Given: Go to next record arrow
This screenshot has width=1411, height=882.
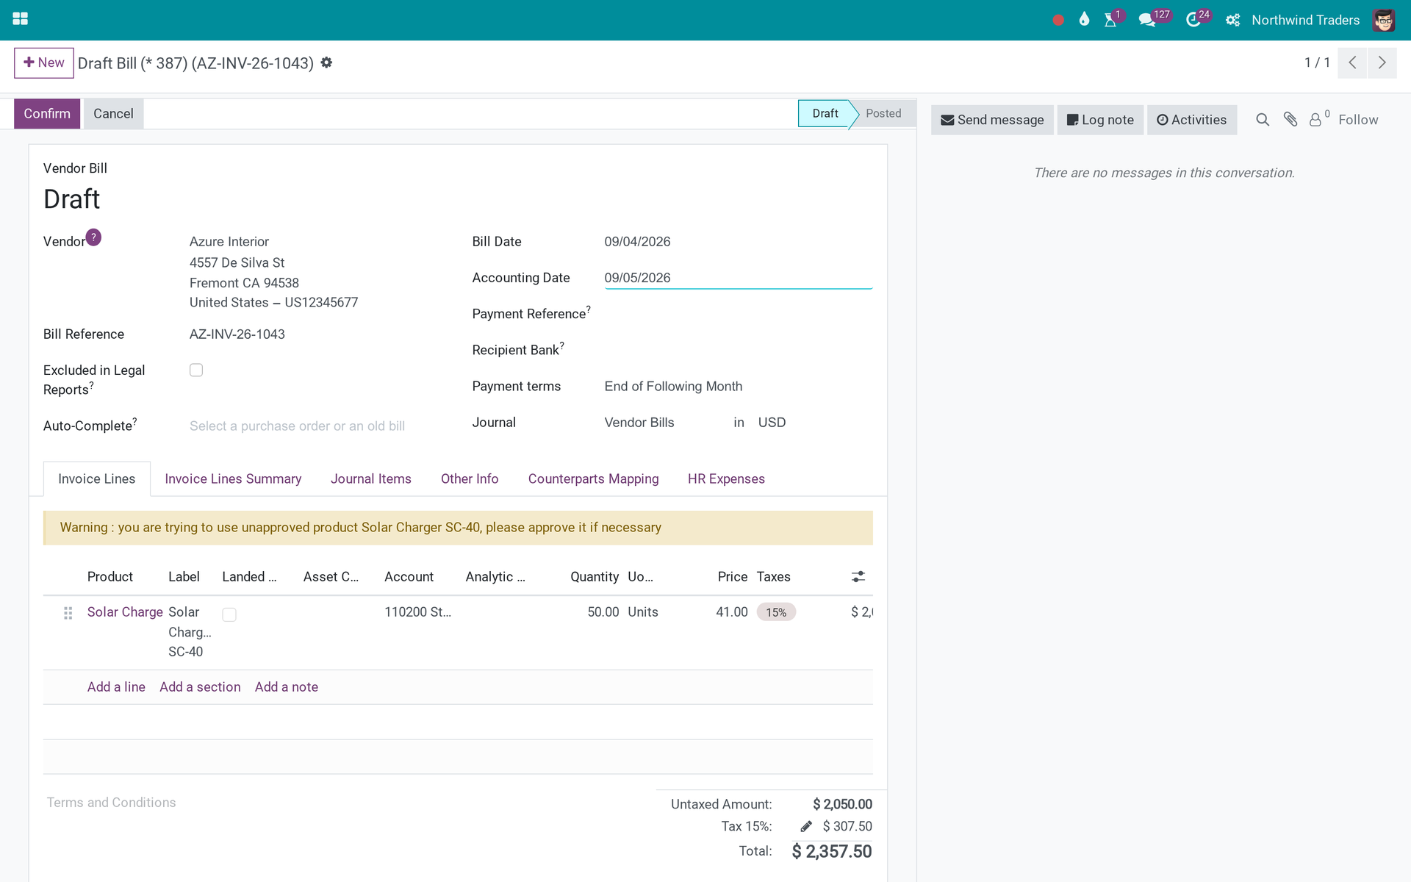Looking at the screenshot, I should (x=1382, y=62).
